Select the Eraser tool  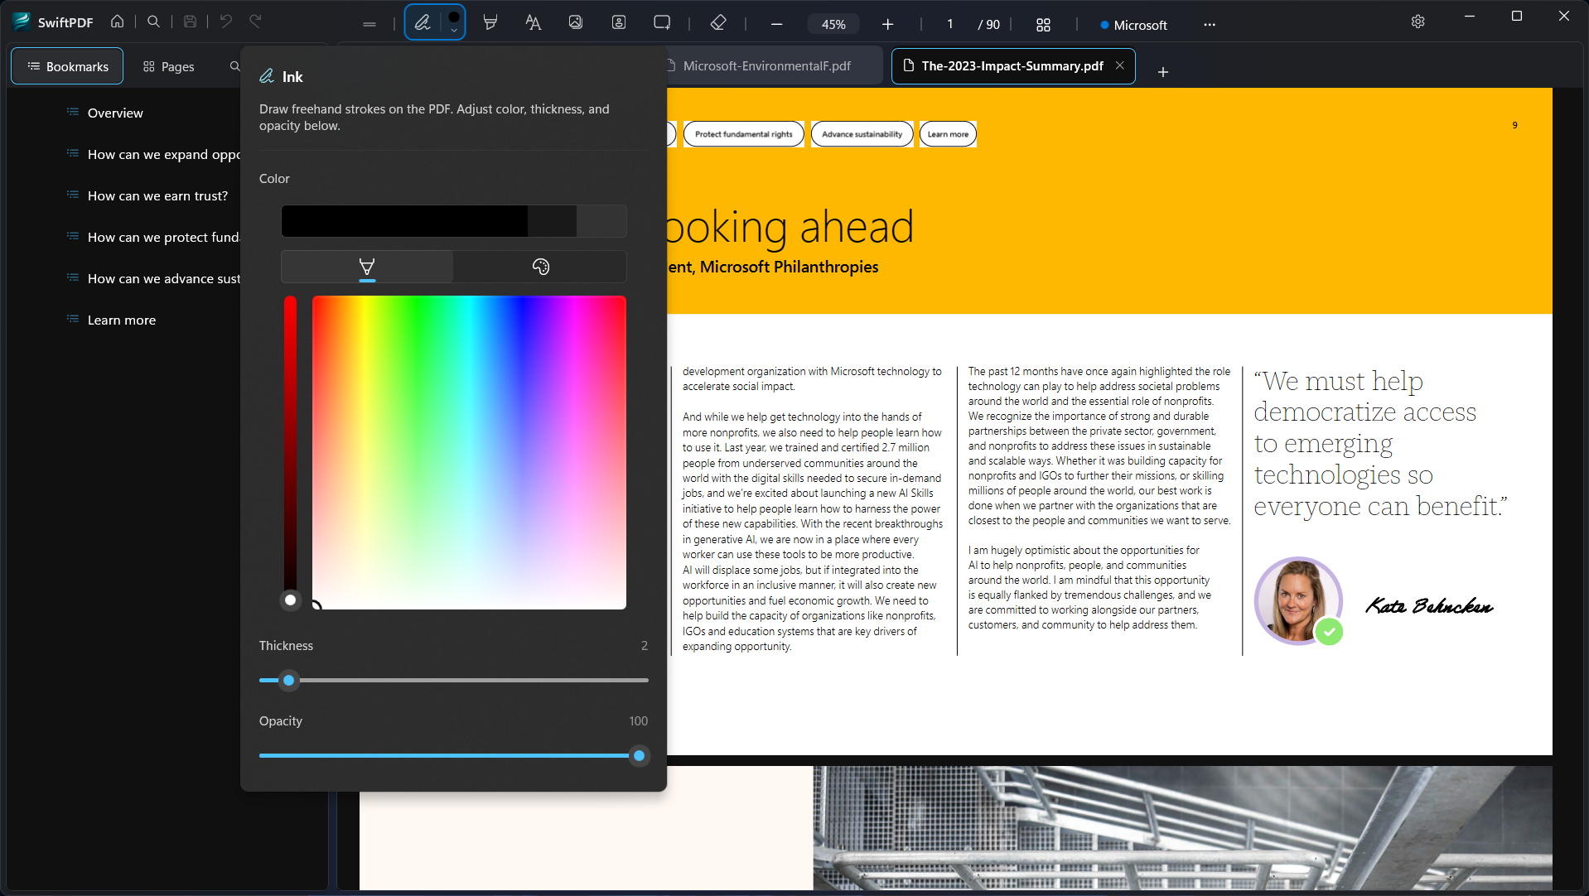[717, 22]
